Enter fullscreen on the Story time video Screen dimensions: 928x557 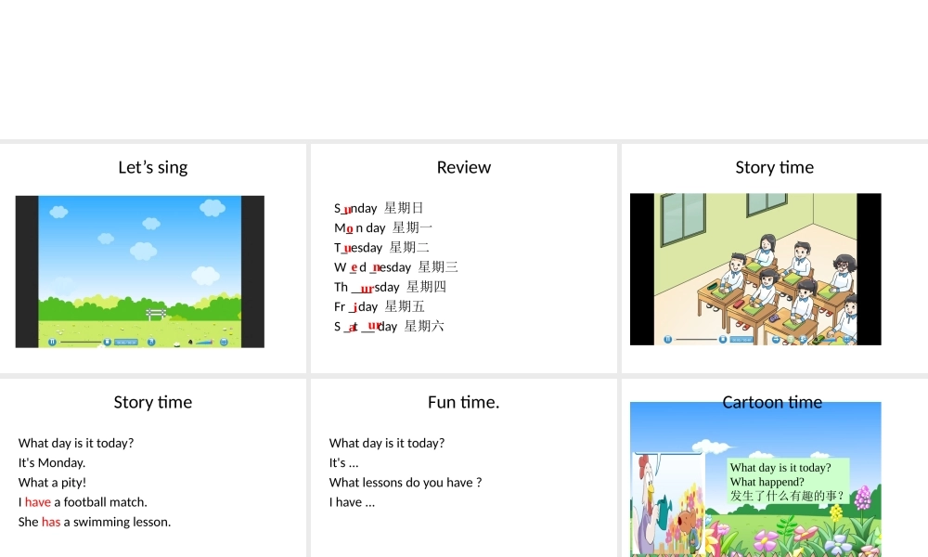[846, 340]
